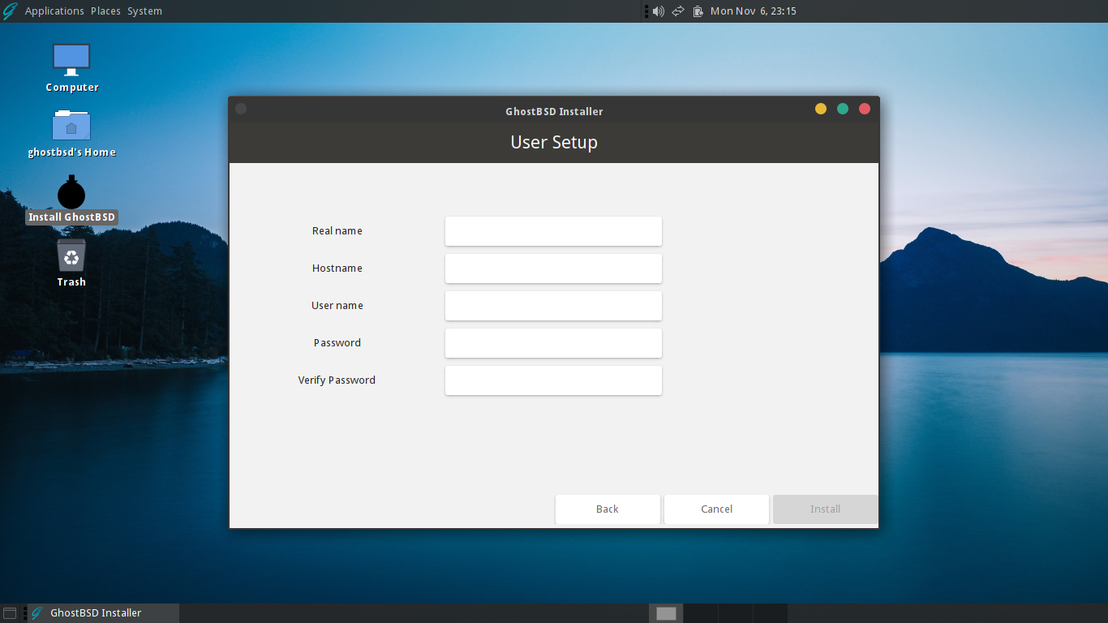Close the GhostBSD Installer with red button
The height and width of the screenshot is (623, 1108).
[865, 109]
